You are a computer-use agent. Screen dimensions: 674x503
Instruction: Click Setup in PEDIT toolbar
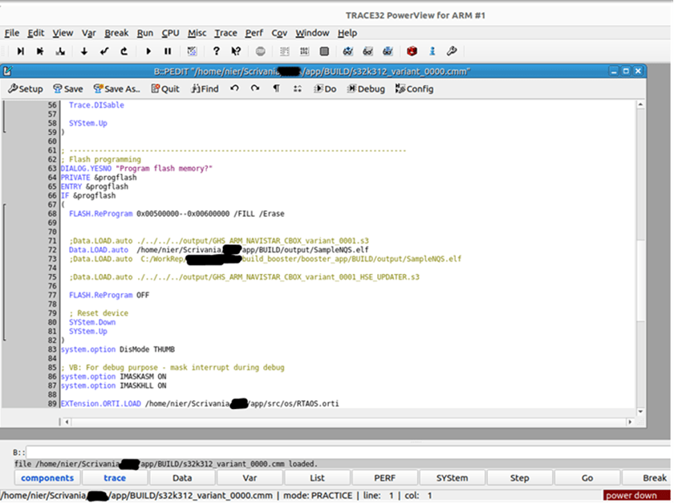[26, 89]
